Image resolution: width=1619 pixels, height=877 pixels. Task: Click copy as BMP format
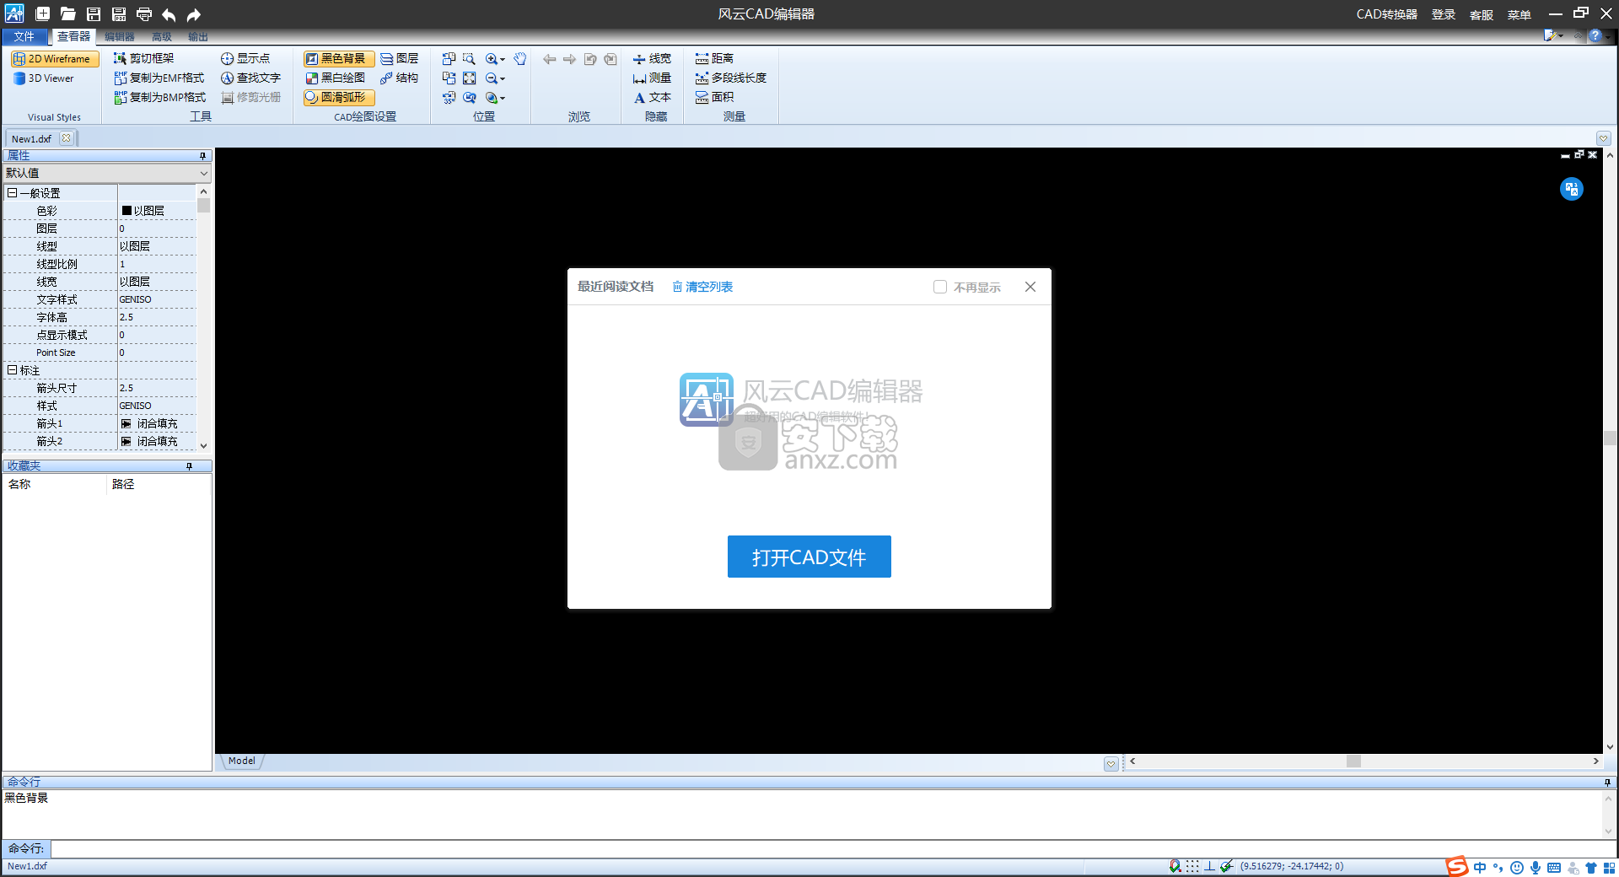(160, 97)
